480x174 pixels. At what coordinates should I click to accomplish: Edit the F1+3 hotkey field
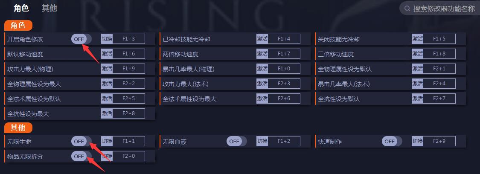coord(128,39)
